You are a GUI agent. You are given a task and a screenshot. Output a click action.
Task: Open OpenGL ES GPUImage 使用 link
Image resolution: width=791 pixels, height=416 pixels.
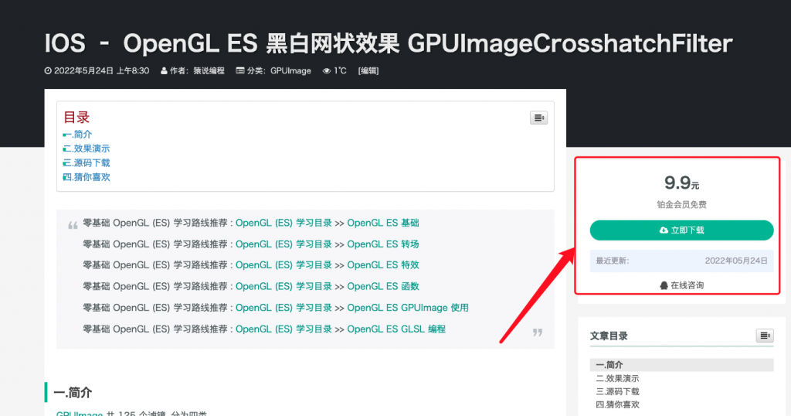click(x=408, y=308)
